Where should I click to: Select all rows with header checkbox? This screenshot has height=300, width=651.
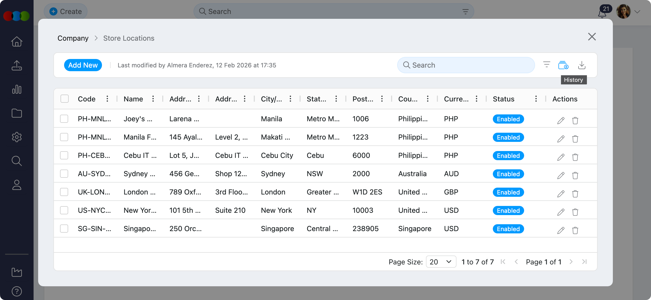coord(65,99)
